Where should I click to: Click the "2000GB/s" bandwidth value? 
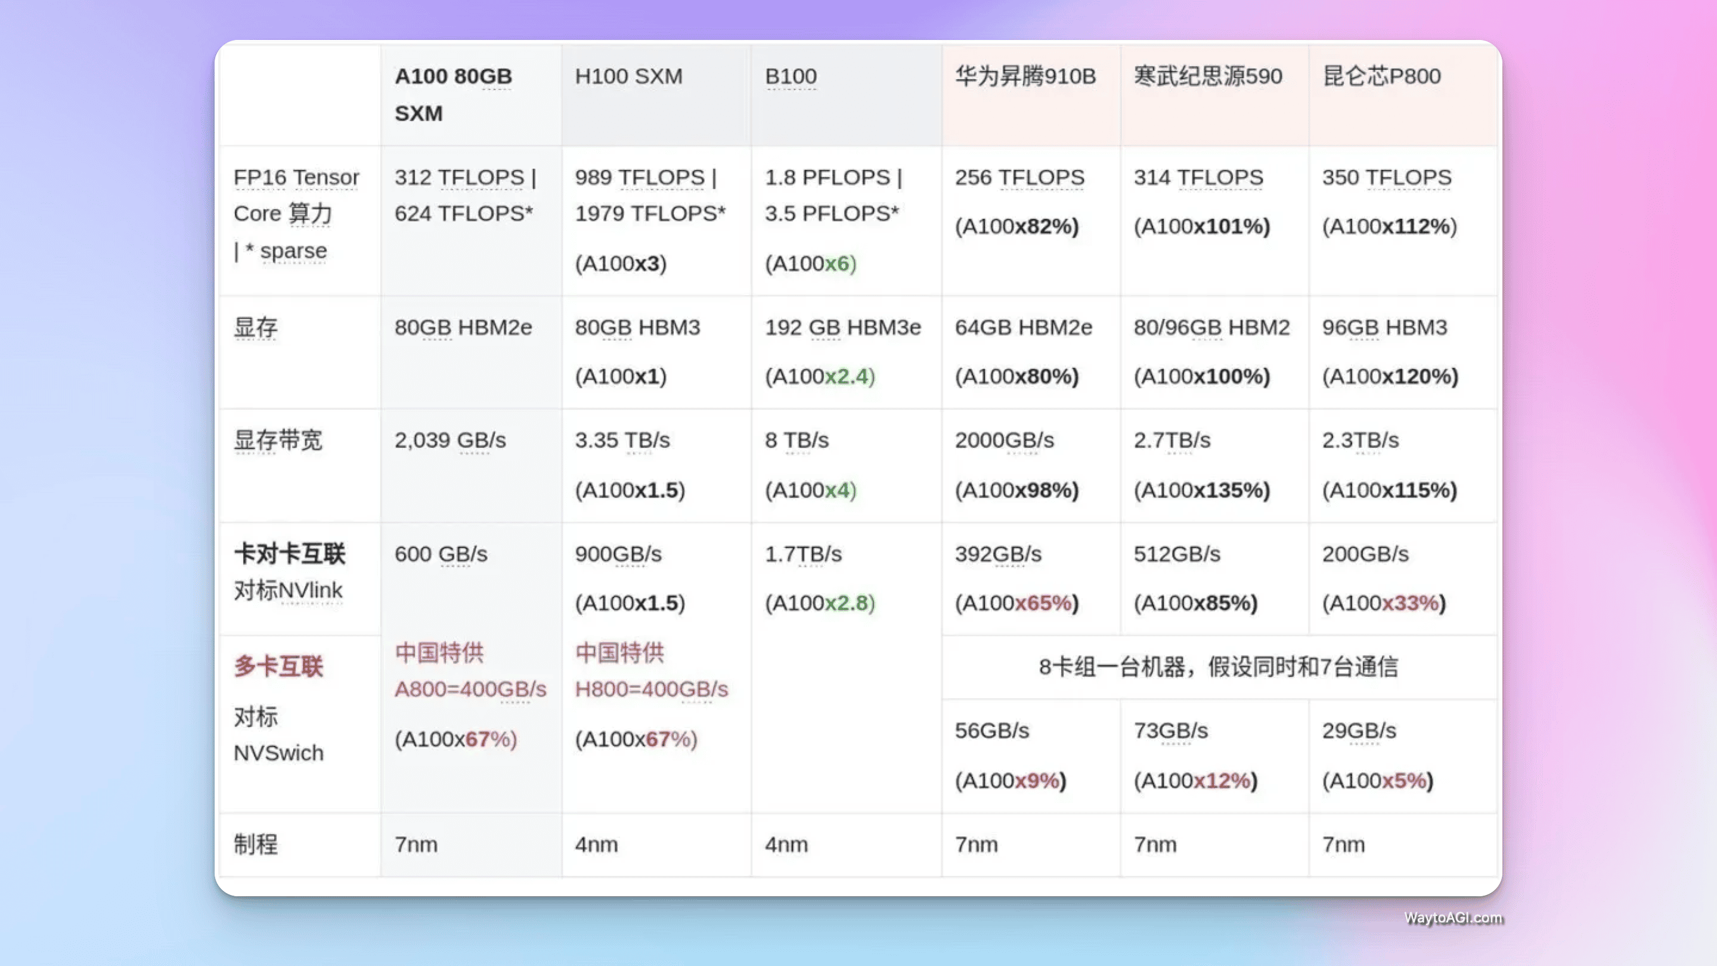tap(1005, 440)
